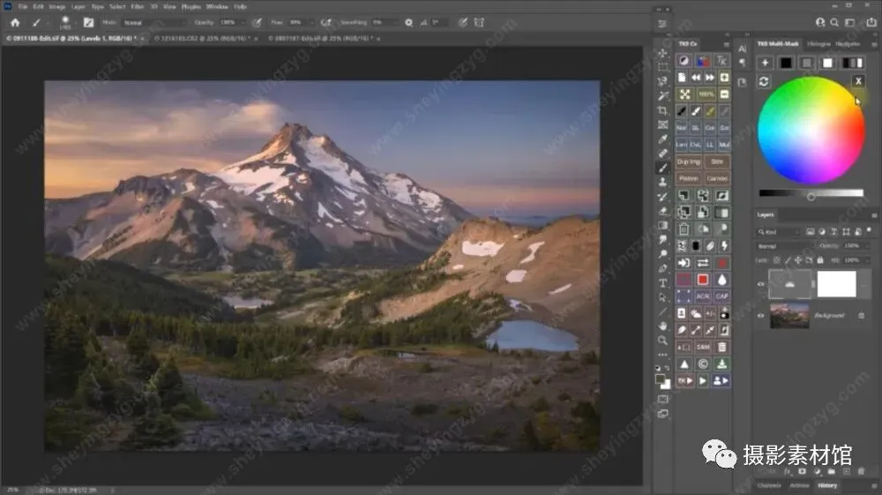Click the Dup Img button
The image size is (882, 495).
(x=689, y=161)
